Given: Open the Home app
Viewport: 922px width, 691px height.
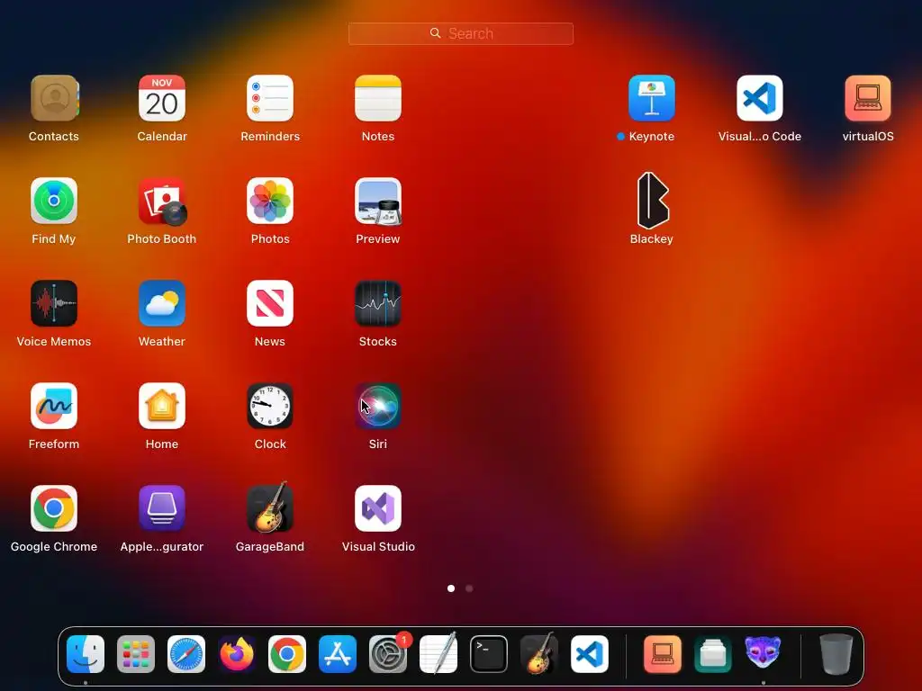Looking at the screenshot, I should click(x=162, y=406).
